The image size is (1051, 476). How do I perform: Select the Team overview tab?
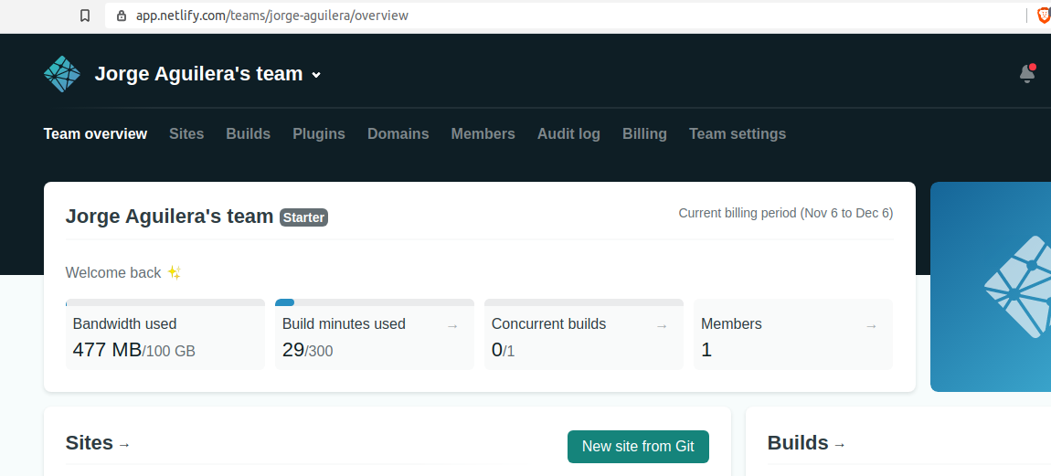[x=95, y=134]
